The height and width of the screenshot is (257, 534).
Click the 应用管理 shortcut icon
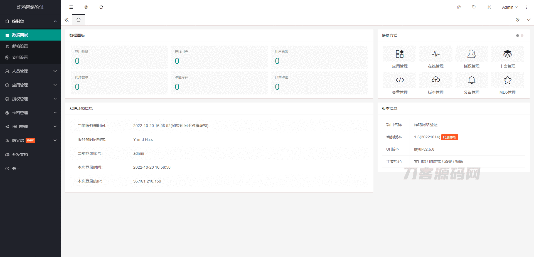400,54
